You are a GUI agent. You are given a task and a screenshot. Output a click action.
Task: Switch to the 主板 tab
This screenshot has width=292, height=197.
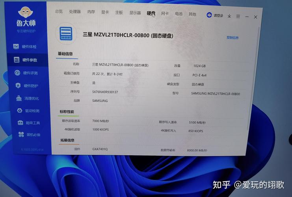click(119, 13)
